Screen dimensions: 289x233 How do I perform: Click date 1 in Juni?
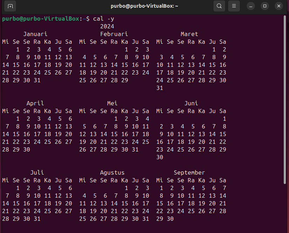(225, 119)
